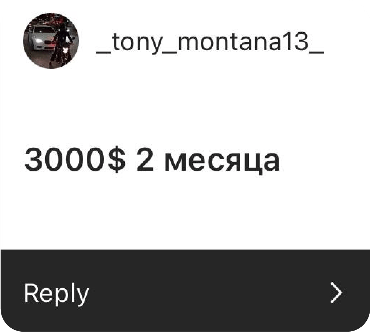This screenshot has height=332, width=370.
Task: Click the greater-than icon in the bar
Action: tap(336, 292)
